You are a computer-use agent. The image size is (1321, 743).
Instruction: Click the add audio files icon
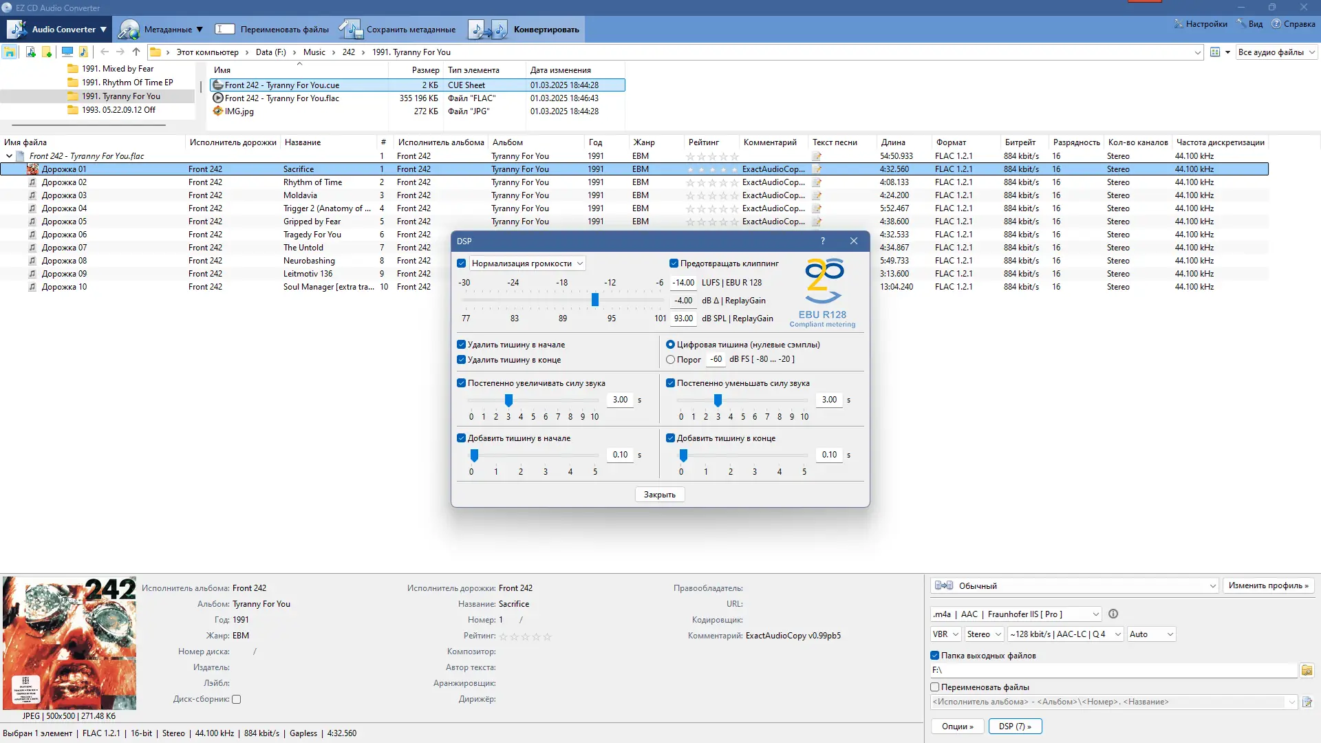(30, 52)
